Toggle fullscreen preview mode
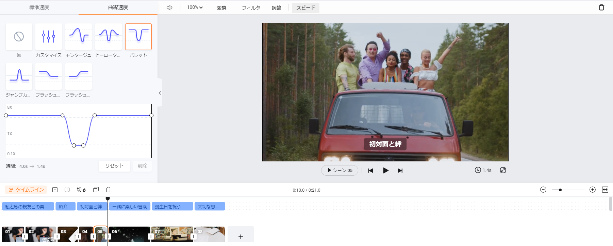The image size is (613, 246). 503,170
